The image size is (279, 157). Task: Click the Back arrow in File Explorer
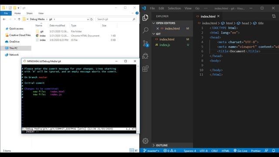(x=4, y=19)
